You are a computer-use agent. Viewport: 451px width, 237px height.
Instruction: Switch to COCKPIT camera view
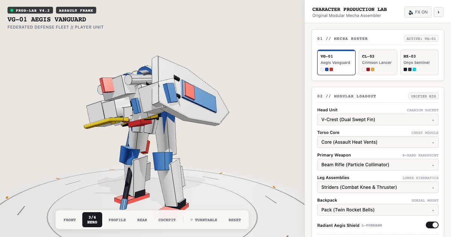point(167,220)
